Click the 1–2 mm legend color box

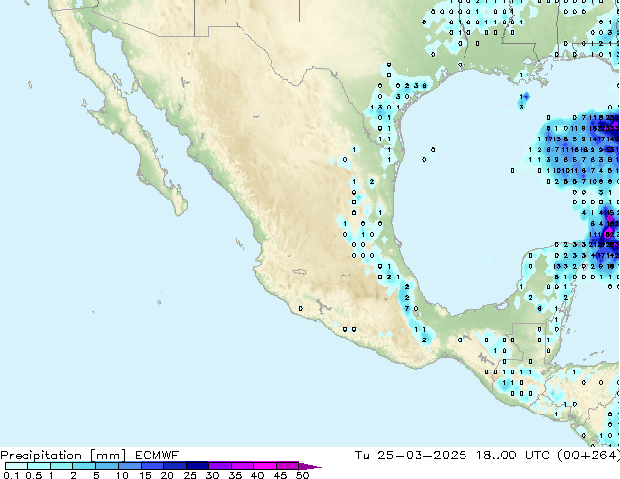coord(62,466)
